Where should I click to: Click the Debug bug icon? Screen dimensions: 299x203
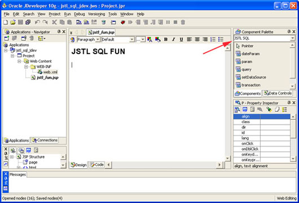[122, 22]
